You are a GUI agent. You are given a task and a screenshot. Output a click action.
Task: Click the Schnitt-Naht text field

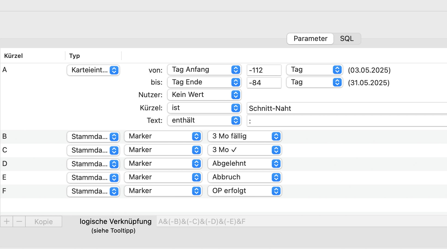[x=347, y=108]
